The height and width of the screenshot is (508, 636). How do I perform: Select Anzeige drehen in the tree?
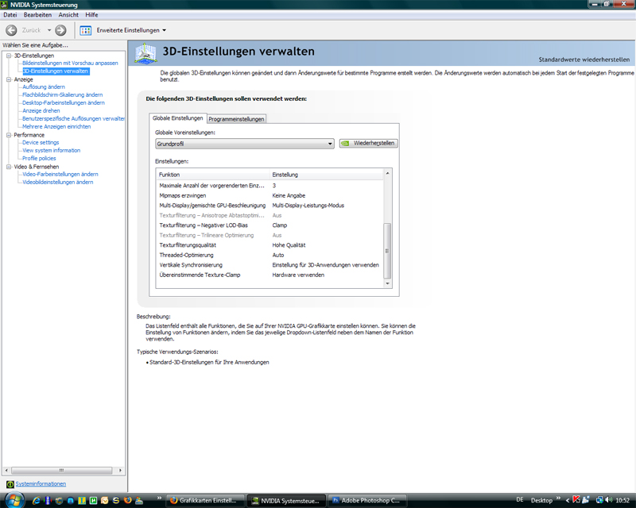[41, 111]
